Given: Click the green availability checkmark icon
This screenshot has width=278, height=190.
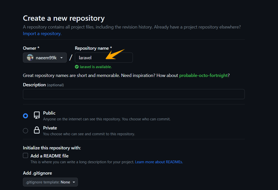Looking at the screenshot, I should pyautogui.click(x=77, y=66).
